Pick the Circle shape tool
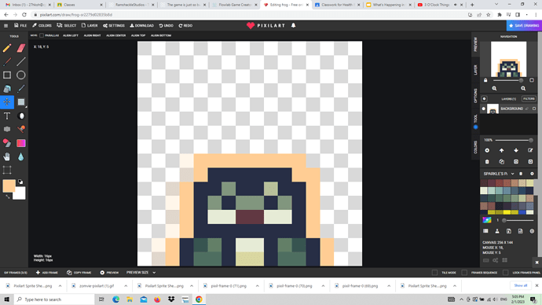The image size is (542, 305). pyautogui.click(x=21, y=75)
